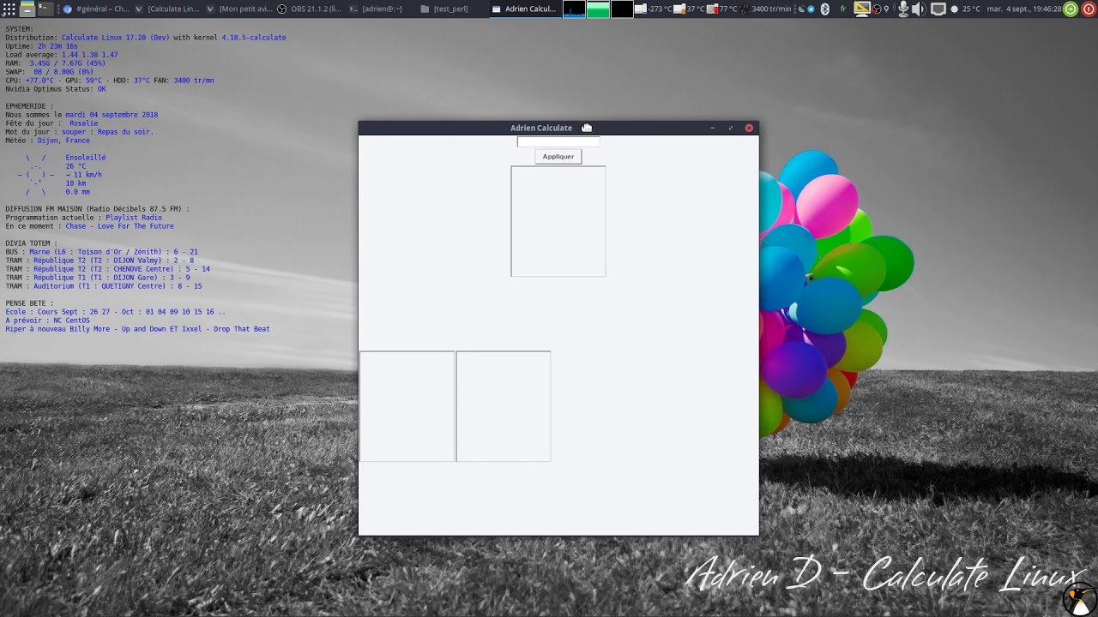Click 'Playlist Radio' programme text
Screen dimensions: 1098x617
click(134, 218)
